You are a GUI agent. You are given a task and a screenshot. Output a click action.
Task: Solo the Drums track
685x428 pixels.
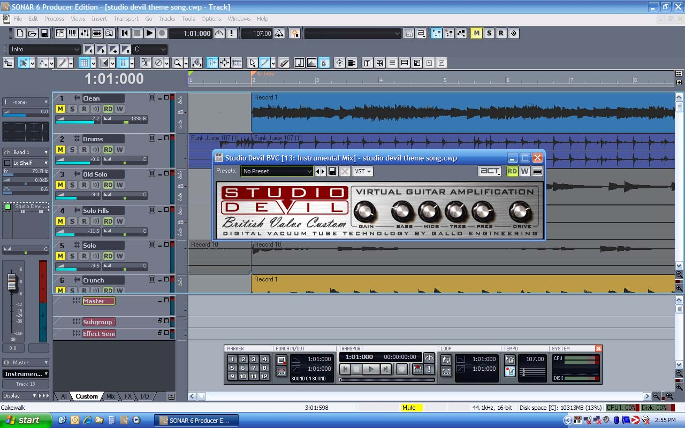[72, 150]
